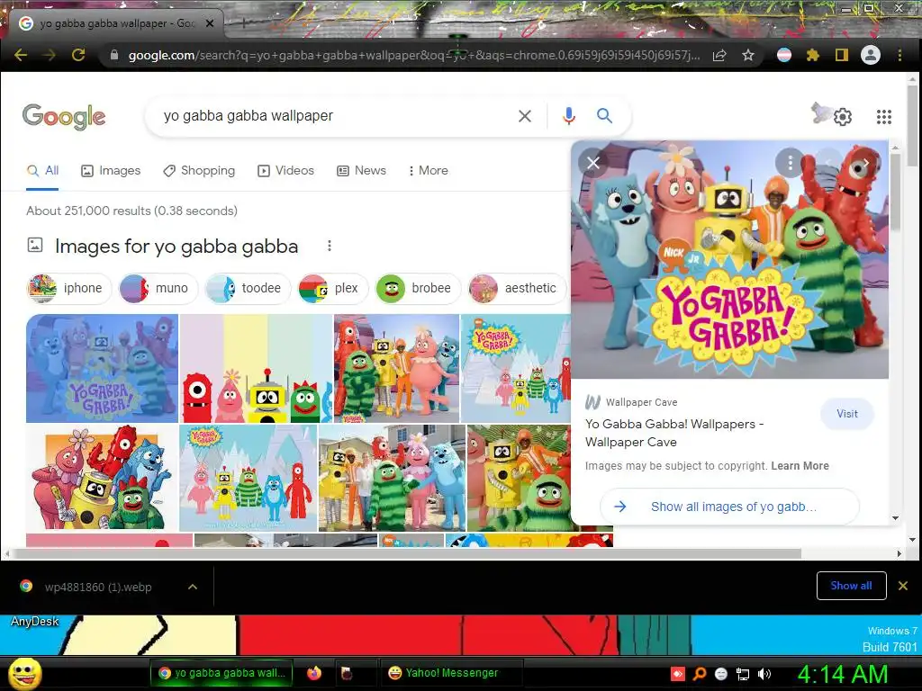Select the All results tab

point(42,170)
